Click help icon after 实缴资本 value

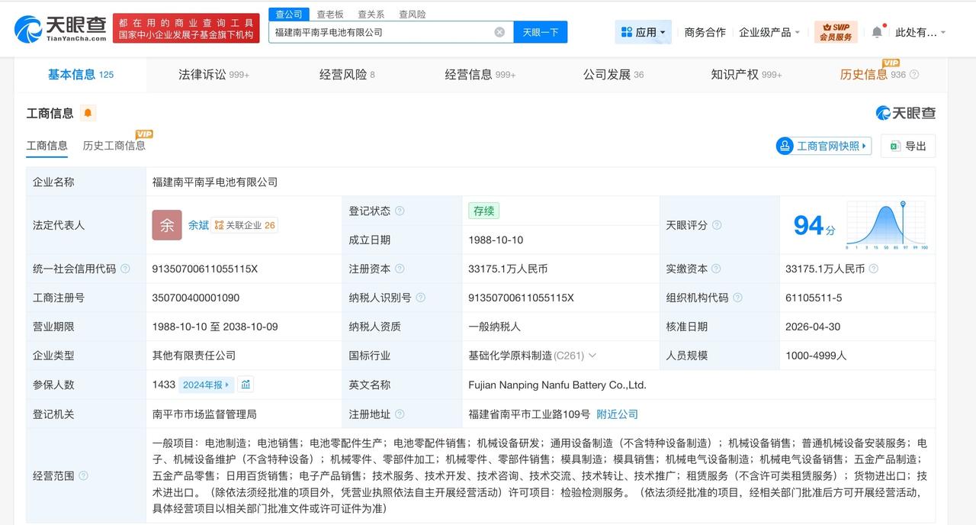[x=874, y=269]
